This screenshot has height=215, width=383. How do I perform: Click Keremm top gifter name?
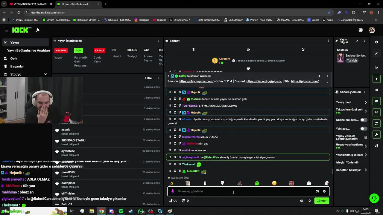pyautogui.click(x=224, y=59)
